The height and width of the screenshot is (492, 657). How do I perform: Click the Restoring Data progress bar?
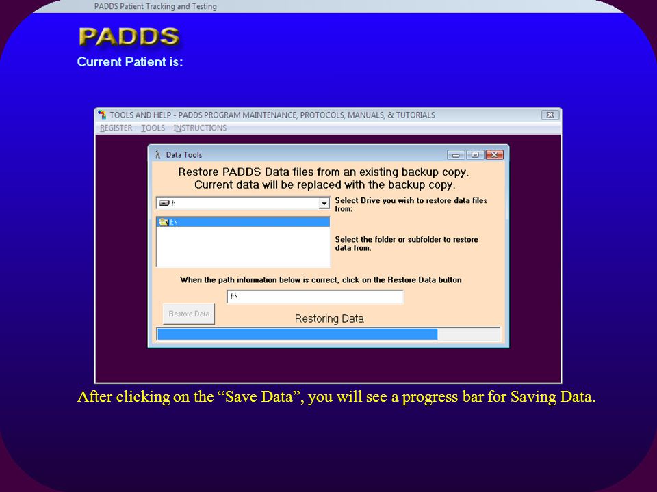(328, 334)
